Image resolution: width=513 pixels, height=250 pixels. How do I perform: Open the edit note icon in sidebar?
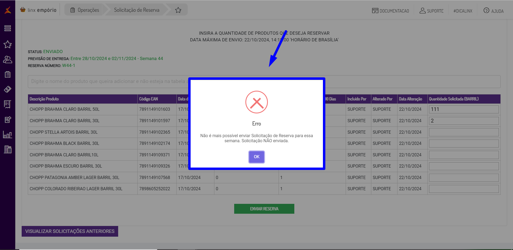8,120
